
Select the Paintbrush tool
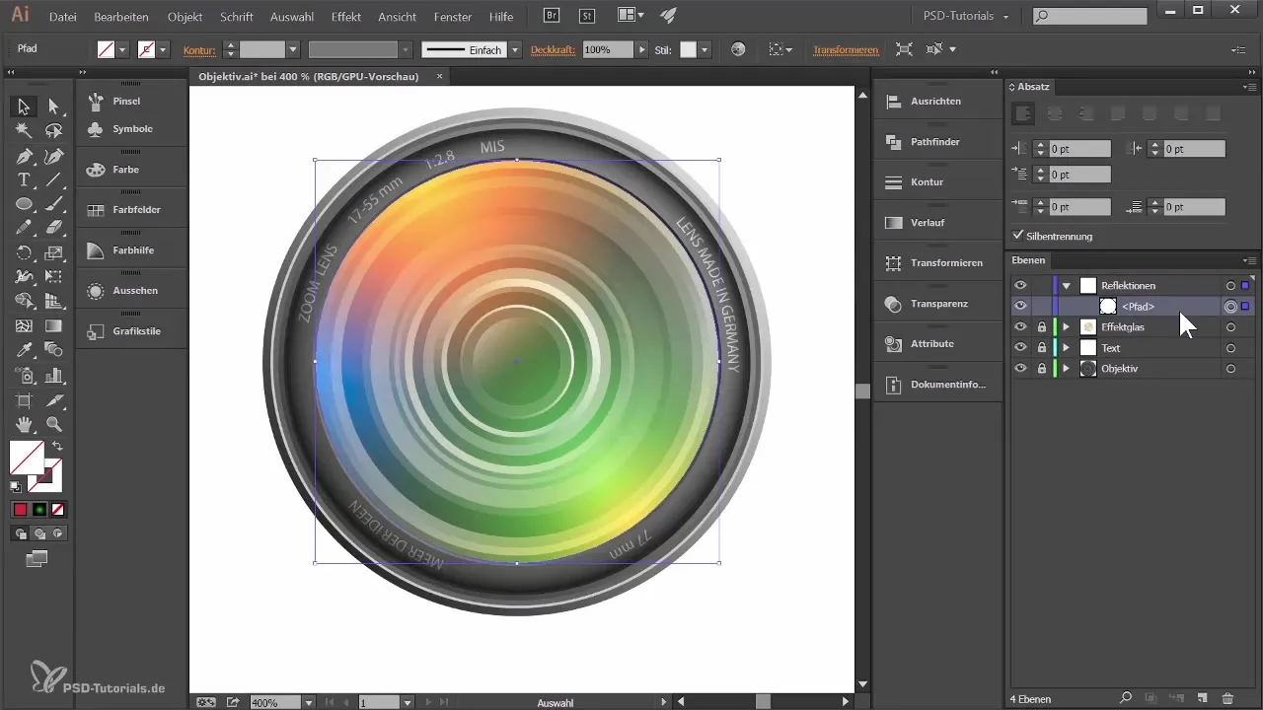tap(53, 204)
